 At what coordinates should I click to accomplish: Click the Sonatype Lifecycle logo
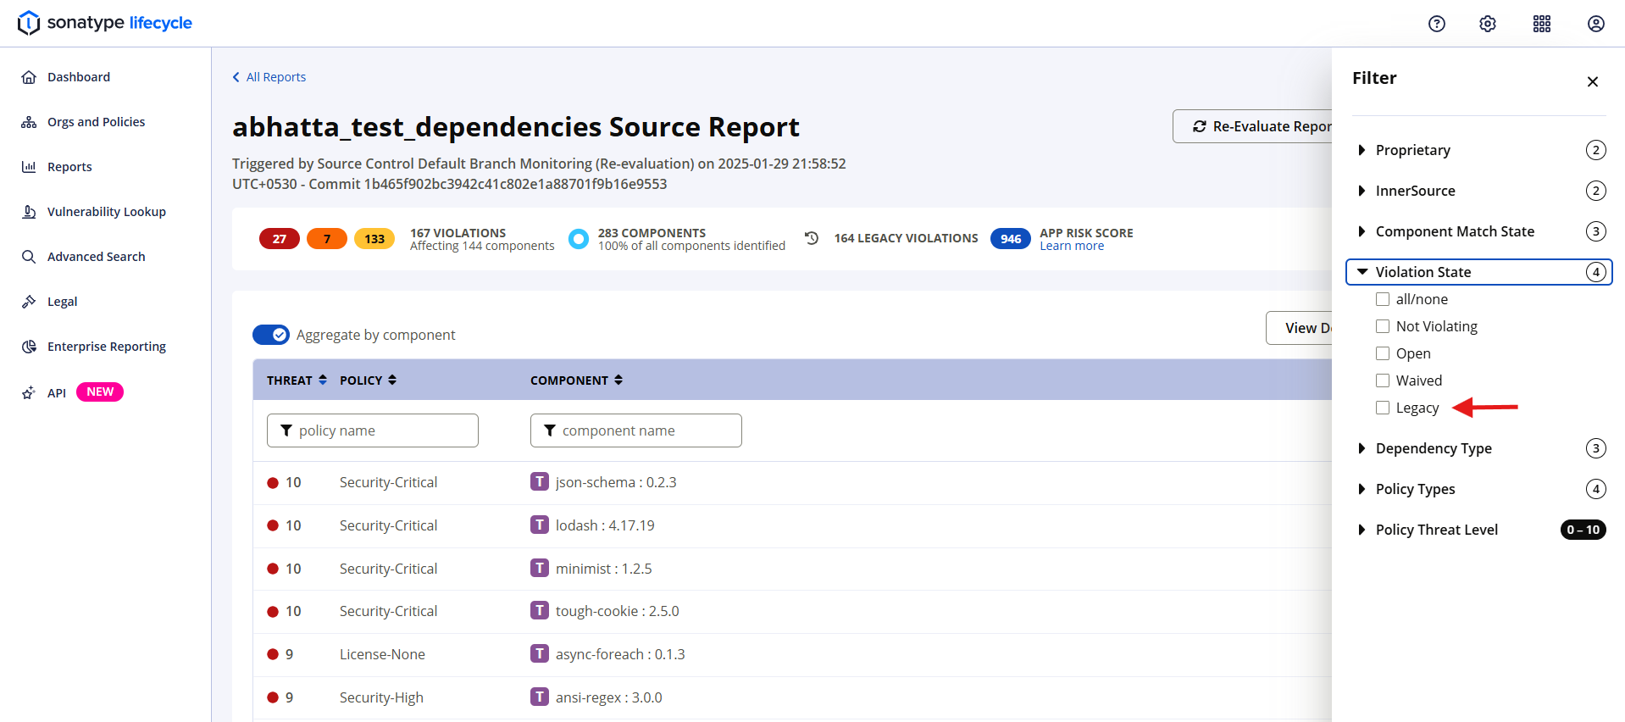[105, 23]
